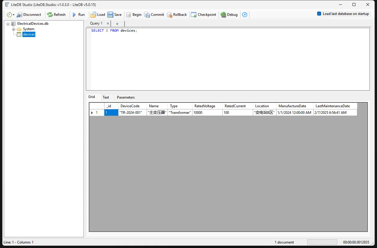Image resolution: width=377 pixels, height=248 pixels.
Task: Click the Refresh toolbar icon
Action: coord(50,15)
